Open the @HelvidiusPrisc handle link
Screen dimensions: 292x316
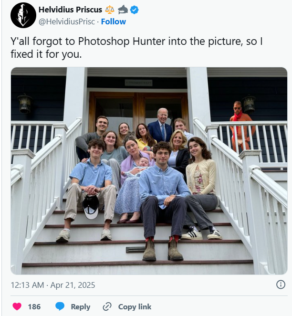pyautogui.click(x=66, y=21)
